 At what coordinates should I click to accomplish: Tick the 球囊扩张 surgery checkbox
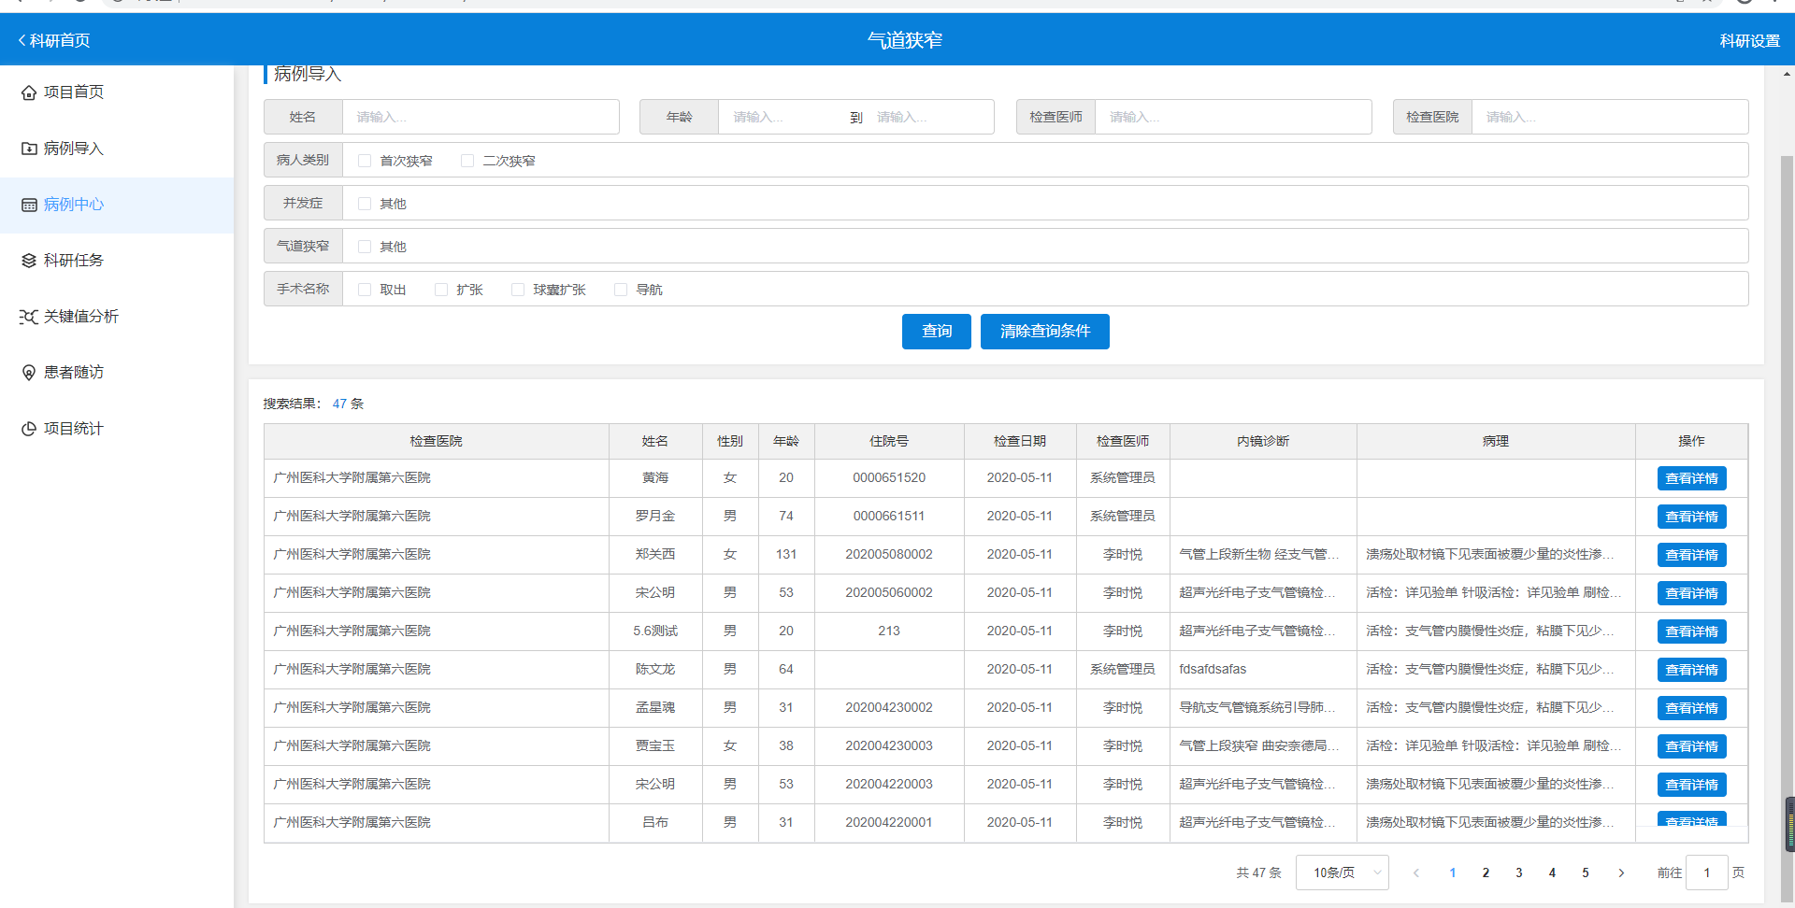518,290
